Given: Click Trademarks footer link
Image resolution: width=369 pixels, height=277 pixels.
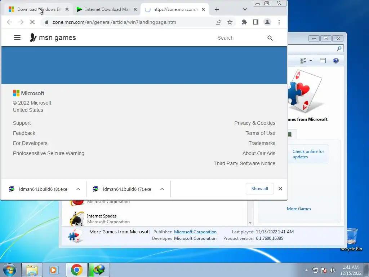Looking at the screenshot, I should [262, 143].
